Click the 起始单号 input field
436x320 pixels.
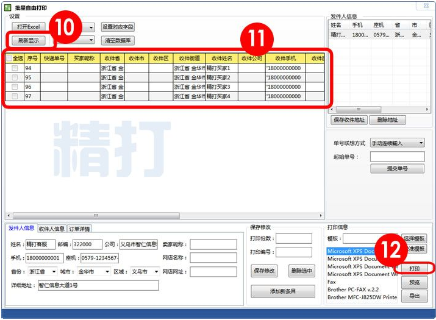397,157
